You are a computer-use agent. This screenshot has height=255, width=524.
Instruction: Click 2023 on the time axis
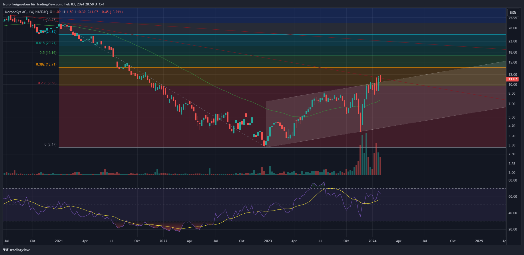coord(268,241)
